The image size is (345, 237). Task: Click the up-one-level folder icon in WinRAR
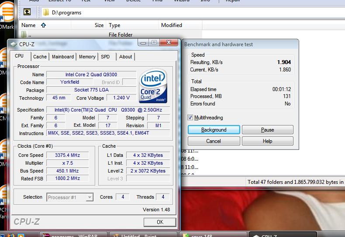(x=27, y=12)
